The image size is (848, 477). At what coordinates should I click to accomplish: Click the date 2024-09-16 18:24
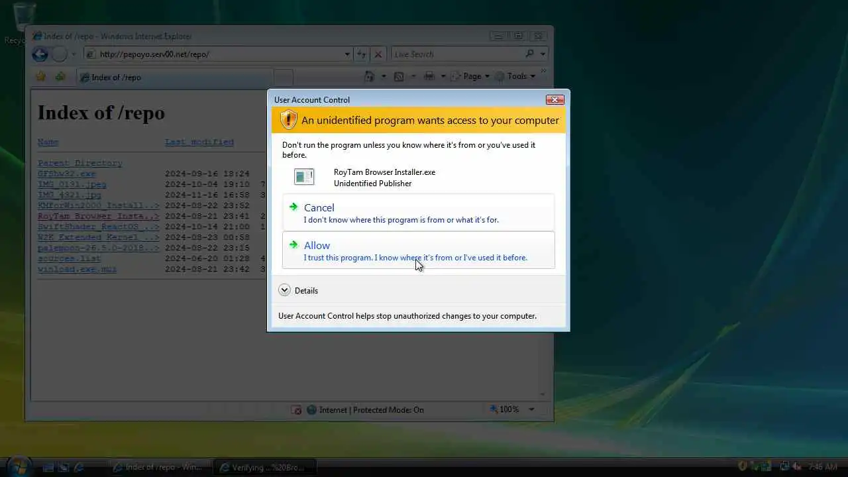tap(207, 174)
